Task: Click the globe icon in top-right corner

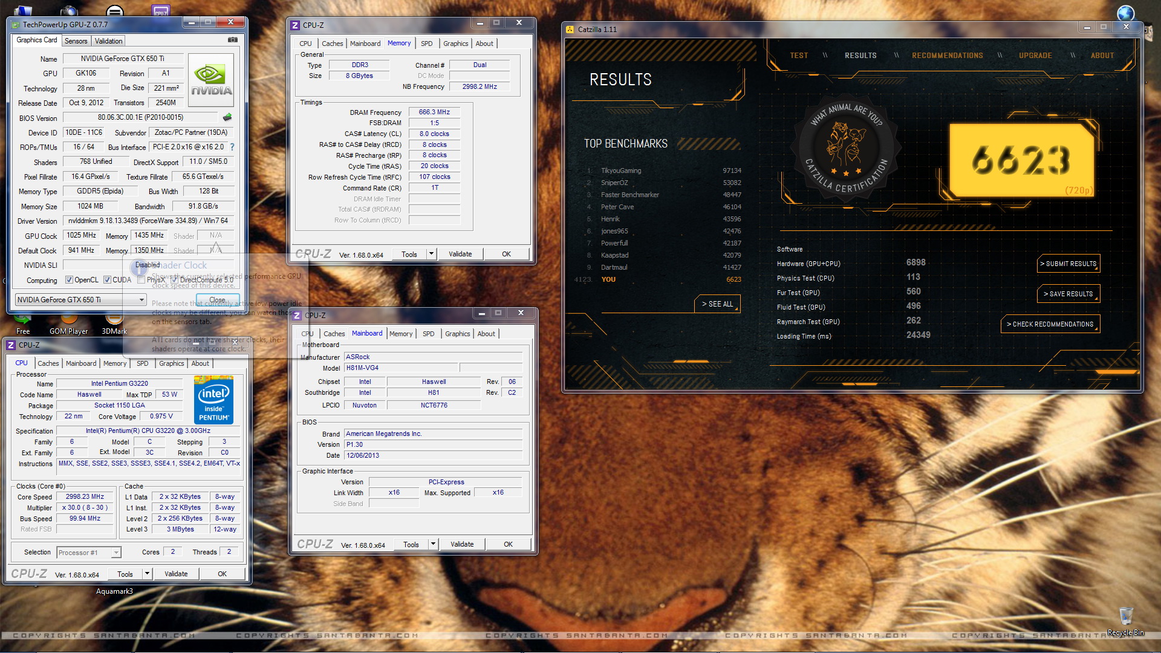Action: 1125,13
